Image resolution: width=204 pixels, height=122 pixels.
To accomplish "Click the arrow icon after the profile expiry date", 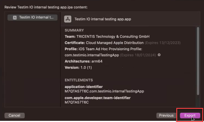I will pos(159,55).
